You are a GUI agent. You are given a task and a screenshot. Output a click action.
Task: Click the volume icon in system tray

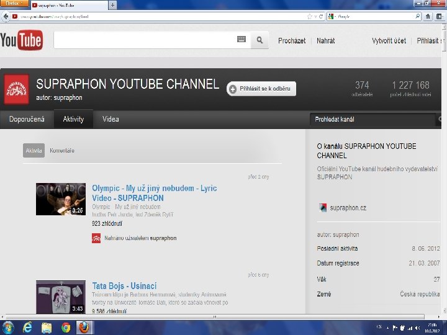418,328
